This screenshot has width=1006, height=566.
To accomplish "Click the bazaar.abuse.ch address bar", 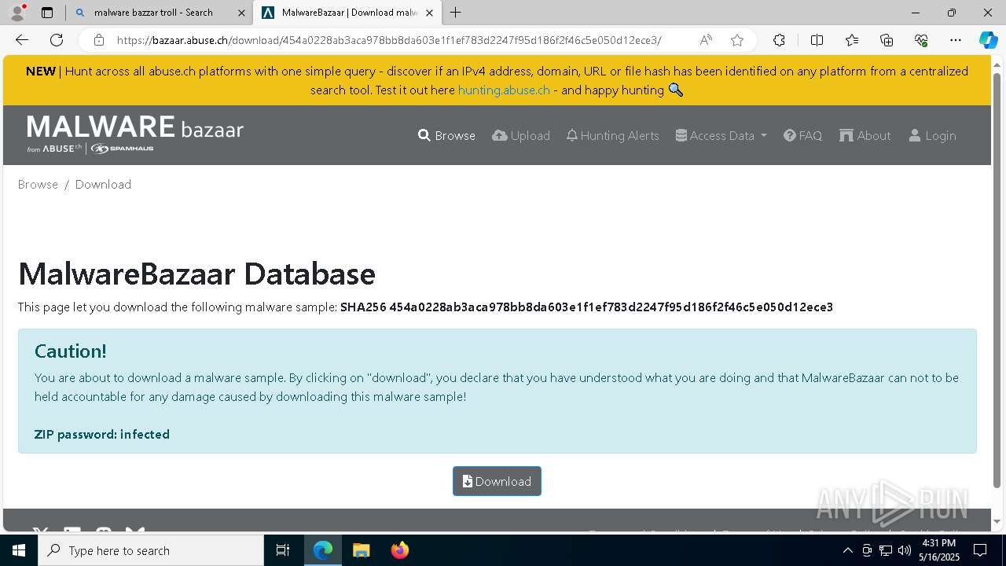I will [389, 40].
